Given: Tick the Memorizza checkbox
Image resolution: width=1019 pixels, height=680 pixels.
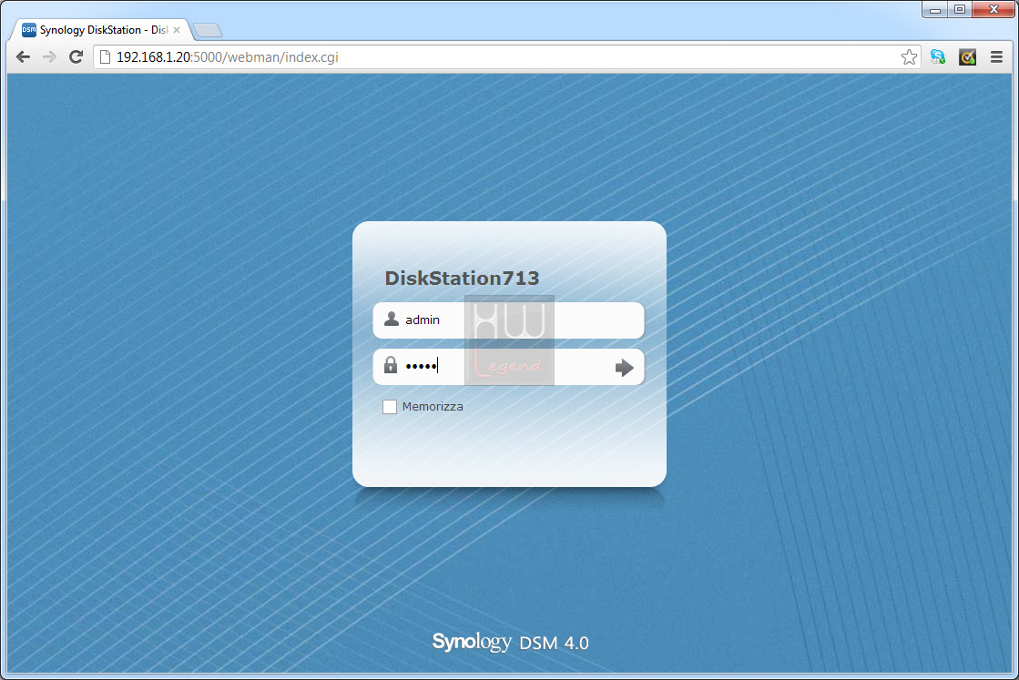Looking at the screenshot, I should point(389,407).
